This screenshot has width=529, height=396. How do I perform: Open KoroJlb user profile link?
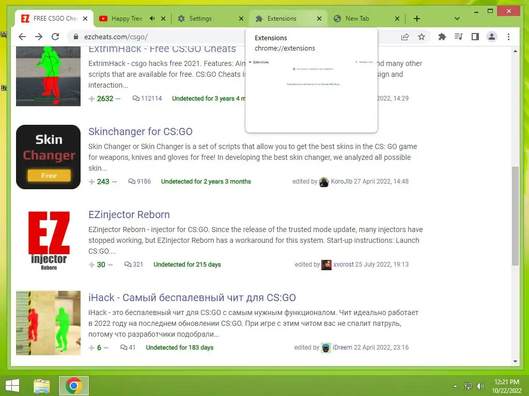pos(341,181)
